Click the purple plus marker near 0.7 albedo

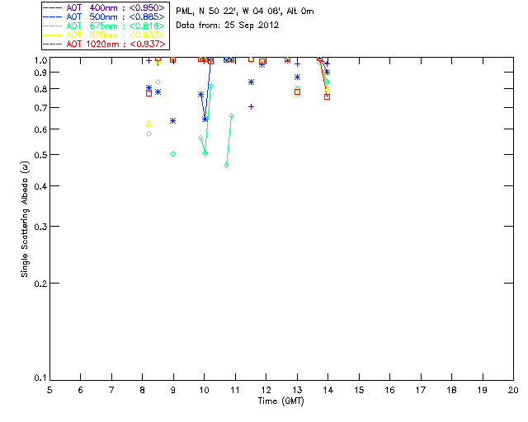251,106
